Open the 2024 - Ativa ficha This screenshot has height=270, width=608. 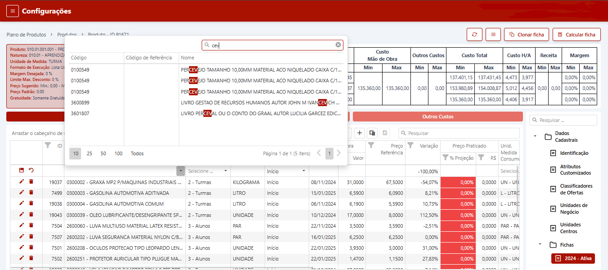[573, 258]
